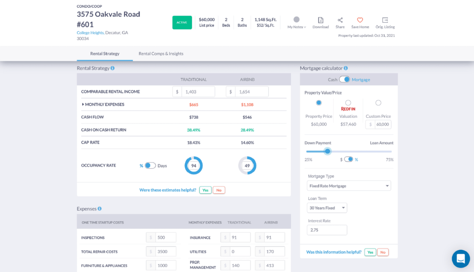
Task: Expand the Monthly Expenses row
Action: pos(83,104)
